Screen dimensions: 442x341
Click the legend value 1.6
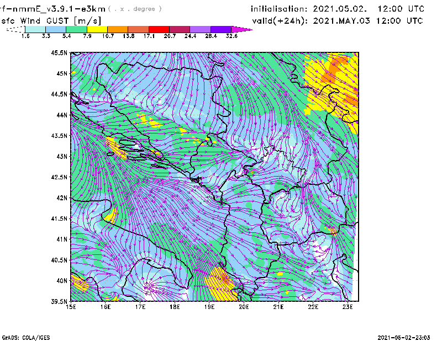(25, 36)
